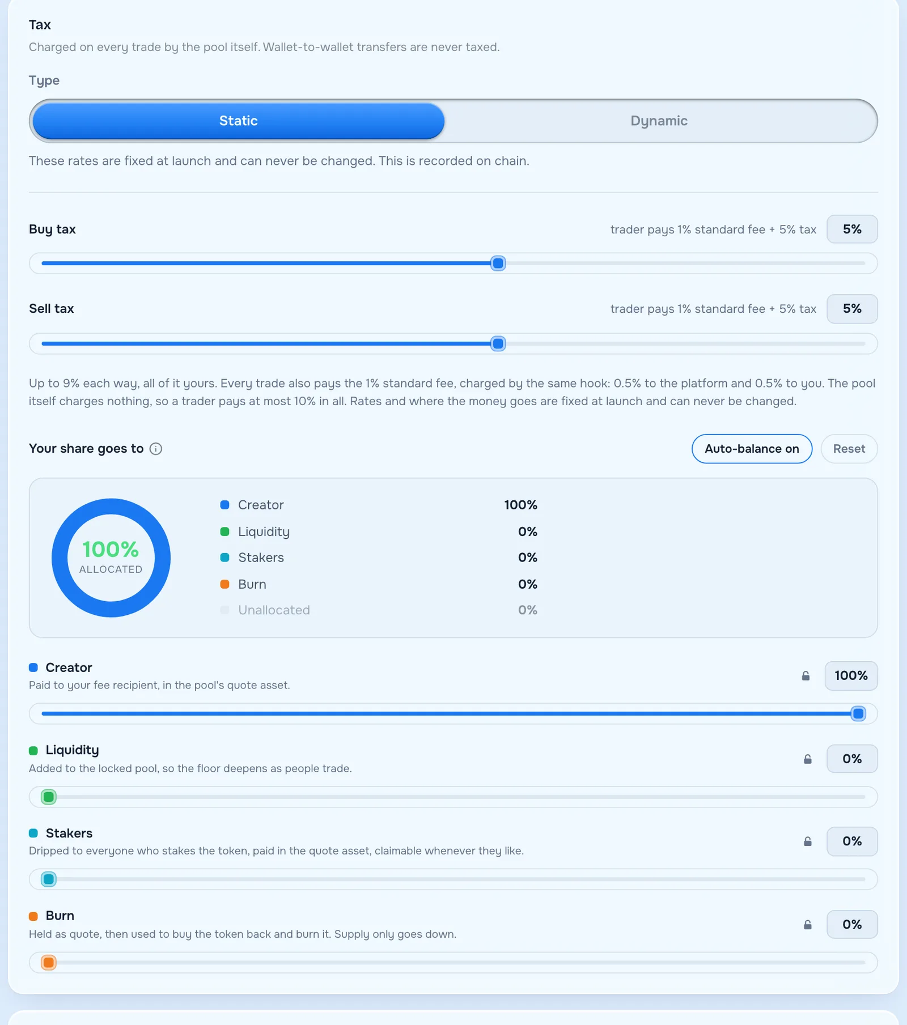
Task: Select the Static tax type
Action: (239, 121)
